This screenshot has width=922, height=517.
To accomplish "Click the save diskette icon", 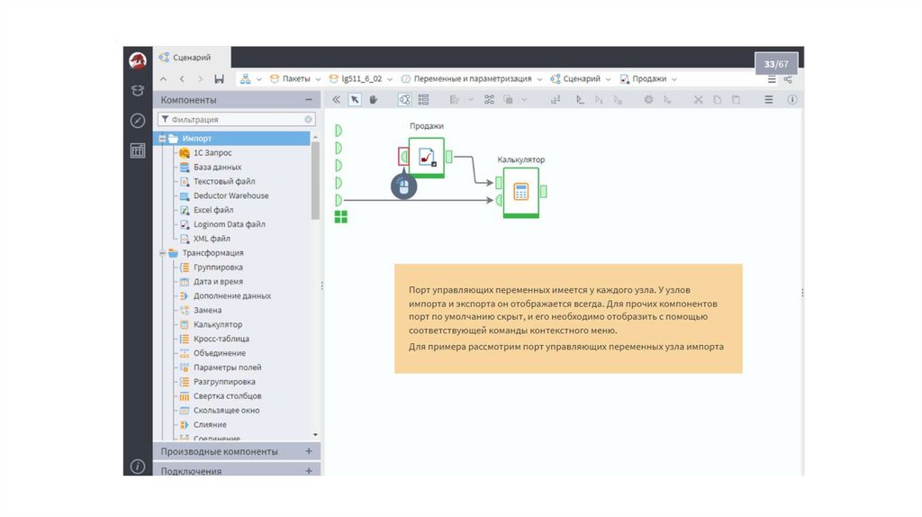I will [x=220, y=79].
